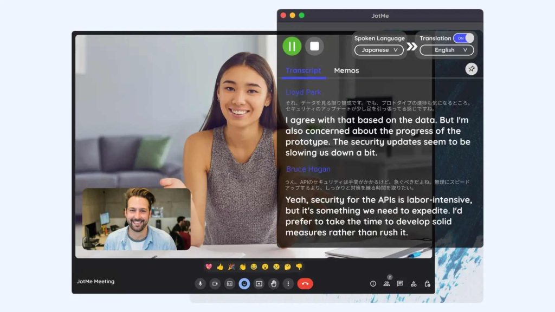Click speaker name Lloyd Park in transcript
This screenshot has height=312, width=555.
(x=304, y=92)
